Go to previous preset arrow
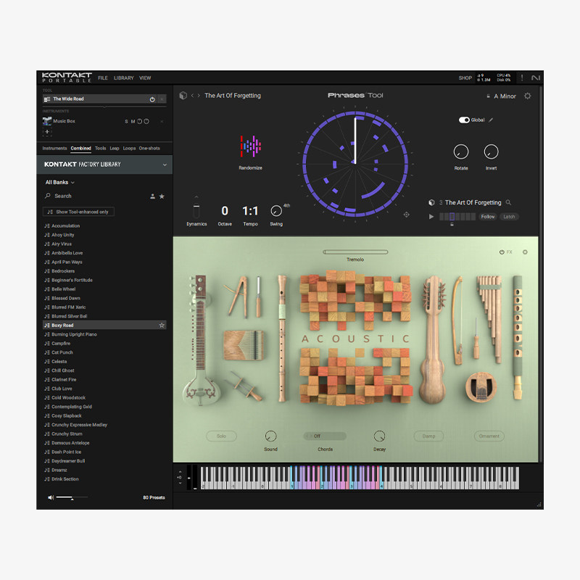This screenshot has height=580, width=580. pos(192,96)
